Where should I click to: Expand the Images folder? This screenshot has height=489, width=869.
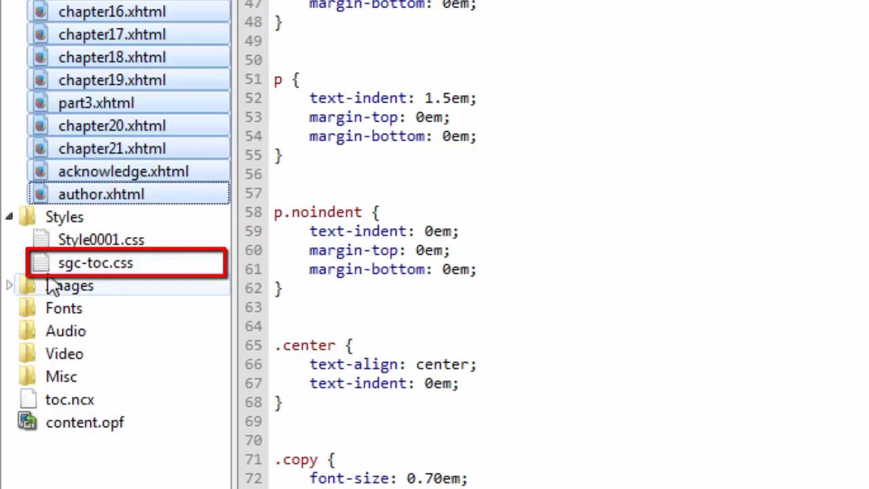[9, 285]
